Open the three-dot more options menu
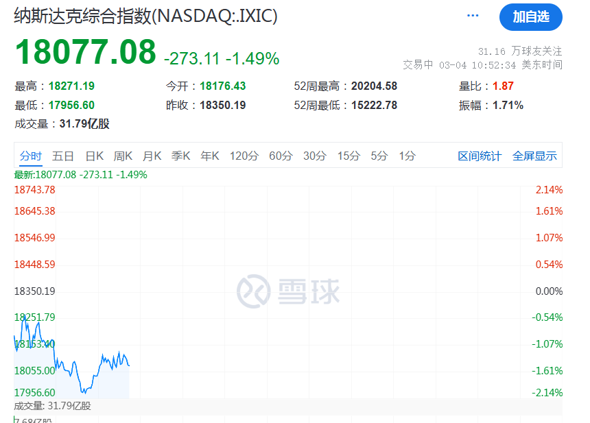Image resolution: width=590 pixels, height=423 pixels. click(x=473, y=16)
